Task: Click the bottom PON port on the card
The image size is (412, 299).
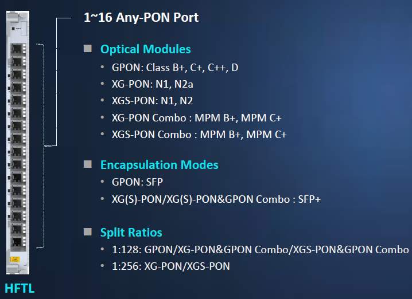Action: (18, 242)
